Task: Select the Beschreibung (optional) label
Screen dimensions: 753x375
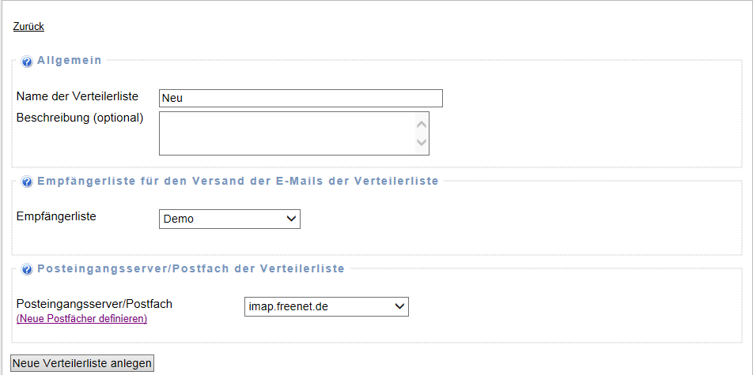Action: 80,118
